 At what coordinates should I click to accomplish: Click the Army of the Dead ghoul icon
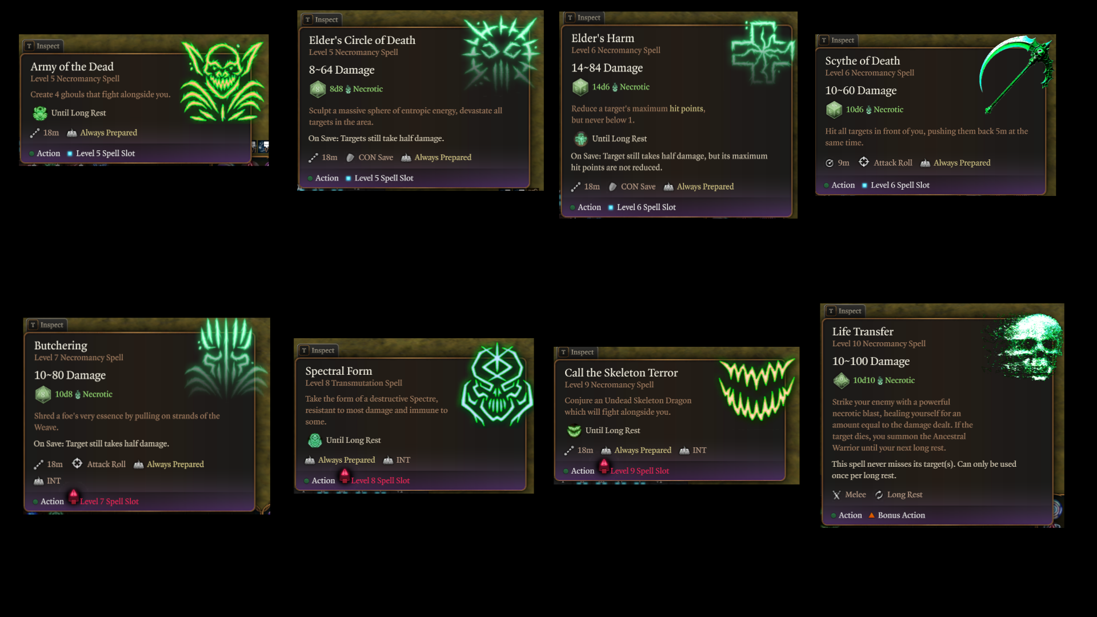coord(223,80)
